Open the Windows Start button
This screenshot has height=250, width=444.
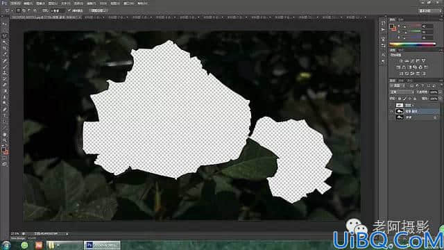coord(6,245)
